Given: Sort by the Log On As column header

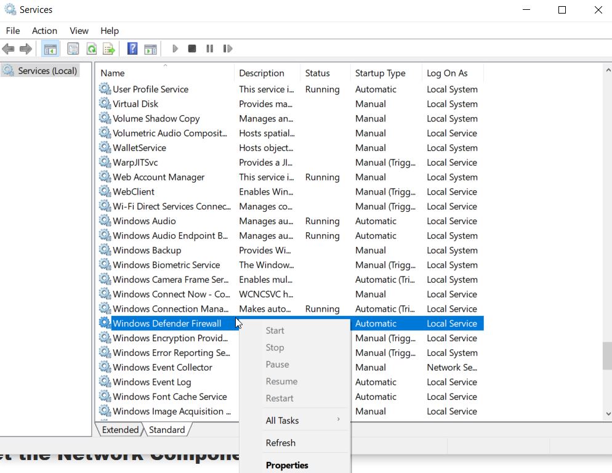Looking at the screenshot, I should [x=453, y=73].
